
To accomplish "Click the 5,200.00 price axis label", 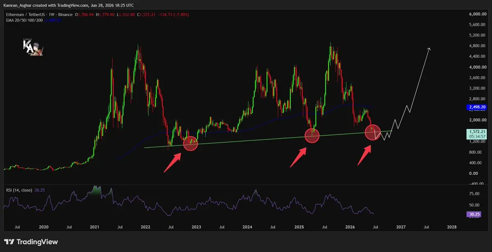I will click(477, 35).
